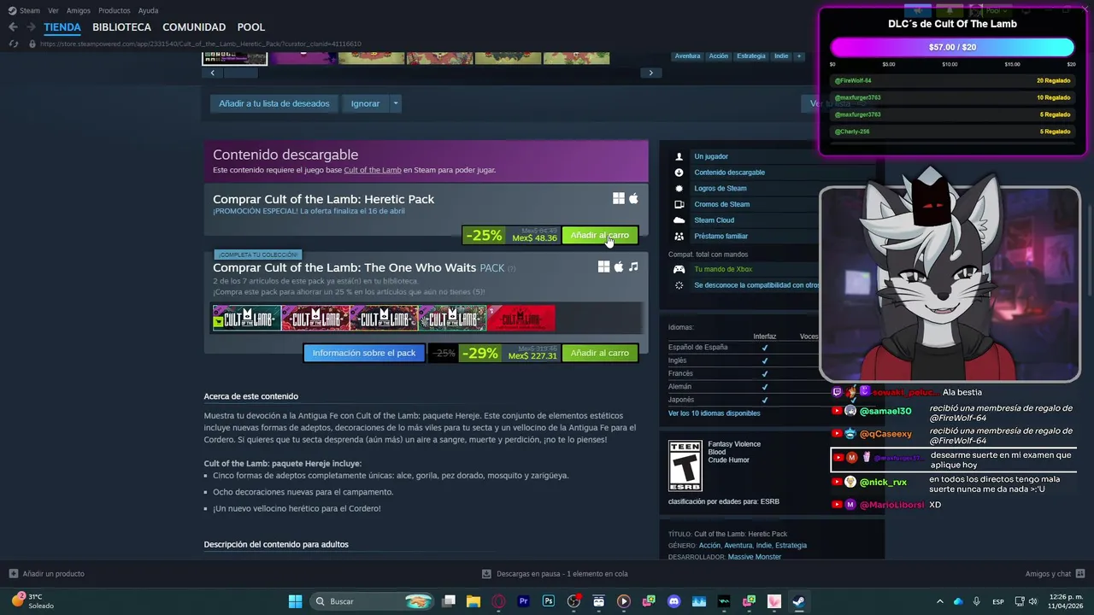
Task: Go back with the Steam back arrow
Action: click(x=13, y=27)
